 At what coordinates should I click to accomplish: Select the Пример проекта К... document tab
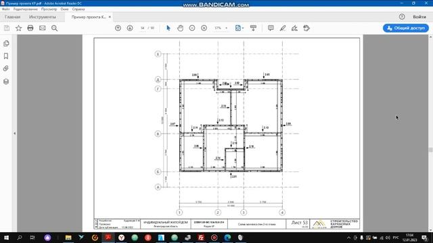coord(89,17)
